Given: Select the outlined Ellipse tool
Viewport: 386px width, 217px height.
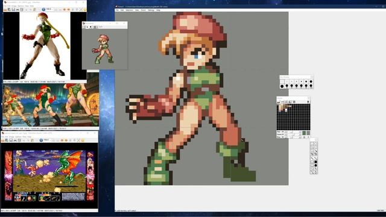Looking at the screenshot, I should pos(312,165).
